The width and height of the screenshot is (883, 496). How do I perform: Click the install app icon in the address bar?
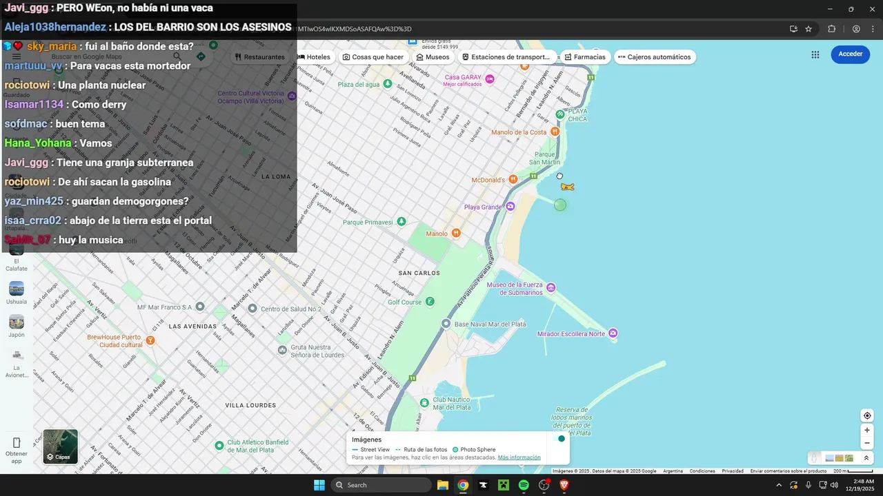[x=793, y=29]
